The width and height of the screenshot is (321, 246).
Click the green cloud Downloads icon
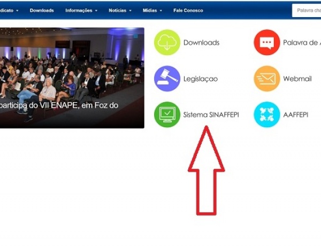click(167, 43)
